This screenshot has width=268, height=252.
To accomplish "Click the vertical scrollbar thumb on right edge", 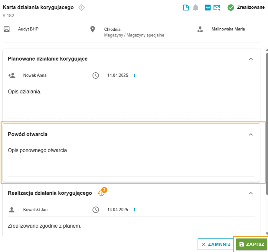I will pyautogui.click(x=267, y=124).
